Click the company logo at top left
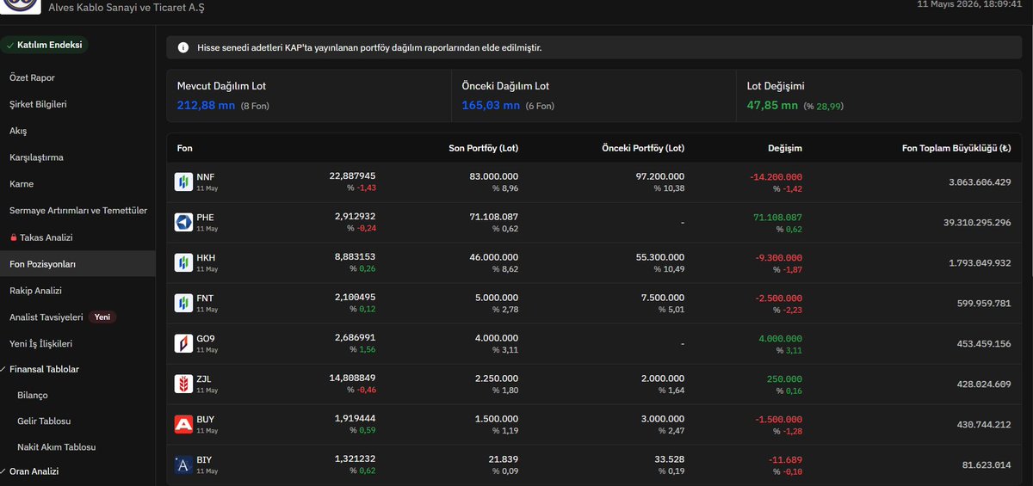Screen dimensions: 1033x486 point(20,6)
